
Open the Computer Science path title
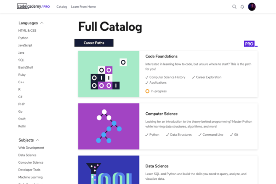(x=161, y=114)
